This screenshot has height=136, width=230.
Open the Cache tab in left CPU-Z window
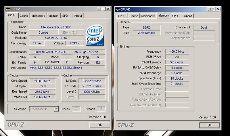24,16
